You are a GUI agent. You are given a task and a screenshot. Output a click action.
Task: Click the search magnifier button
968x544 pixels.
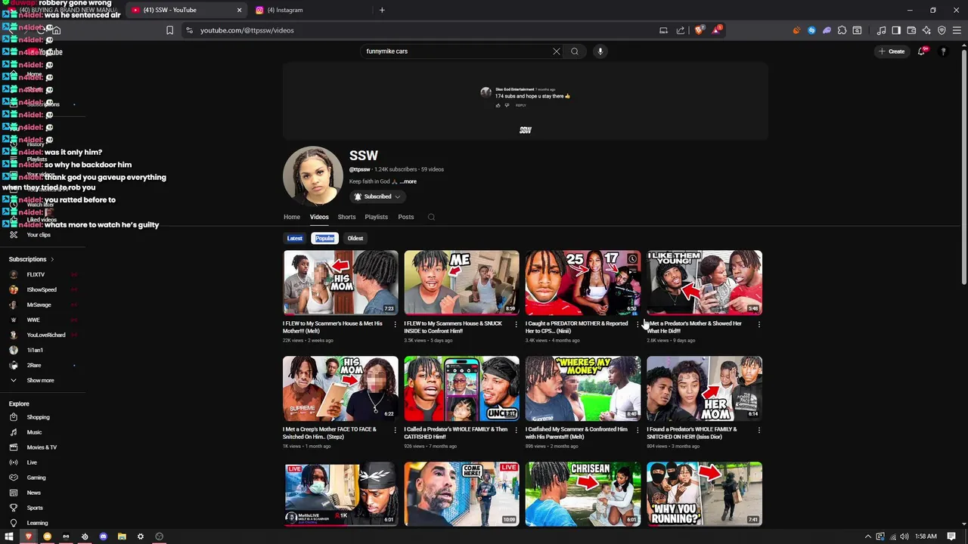tap(575, 51)
